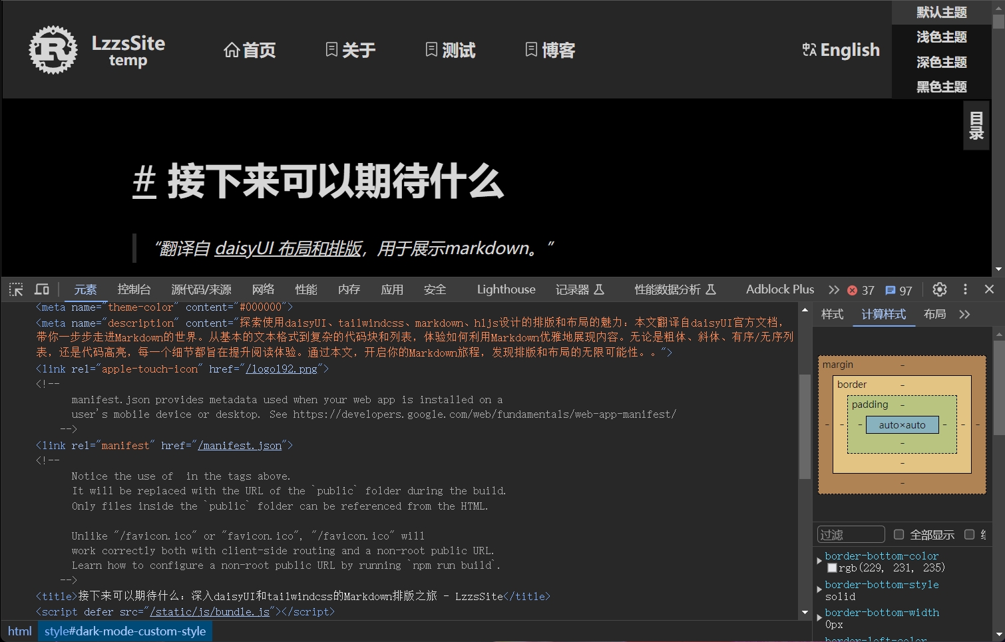Switch to the 内存 tab
Image resolution: width=1005 pixels, height=642 pixels.
[349, 289]
